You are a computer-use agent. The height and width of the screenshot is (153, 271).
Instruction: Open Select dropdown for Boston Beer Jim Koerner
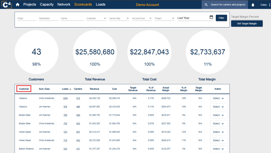tap(219, 115)
